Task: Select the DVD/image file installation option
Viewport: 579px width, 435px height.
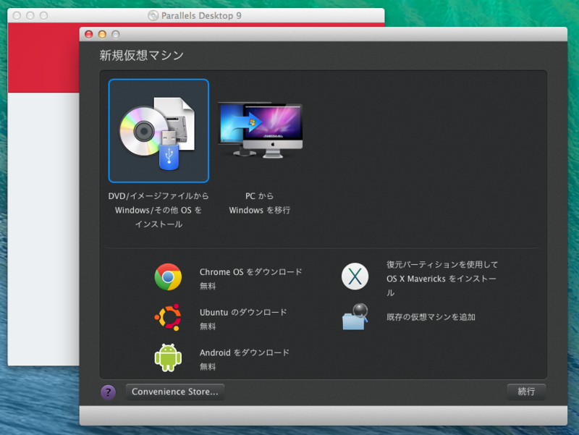Action: coord(159,130)
